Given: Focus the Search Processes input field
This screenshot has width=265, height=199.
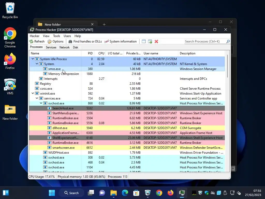Looking at the screenshot, I should 205,41.
